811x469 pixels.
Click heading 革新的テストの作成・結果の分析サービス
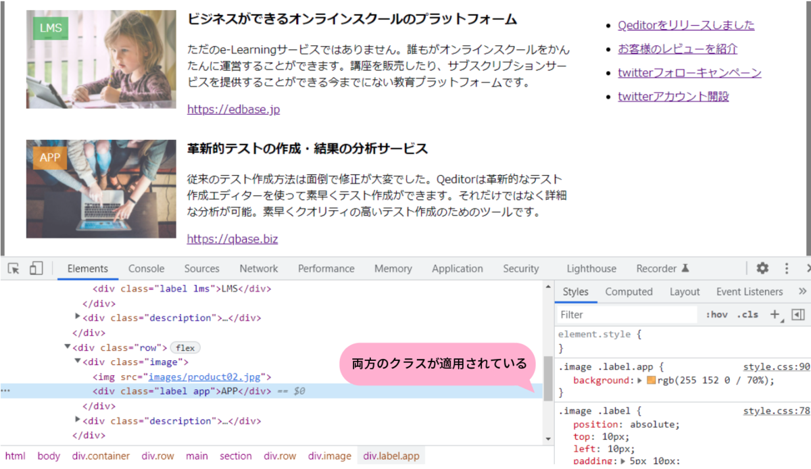pos(308,149)
